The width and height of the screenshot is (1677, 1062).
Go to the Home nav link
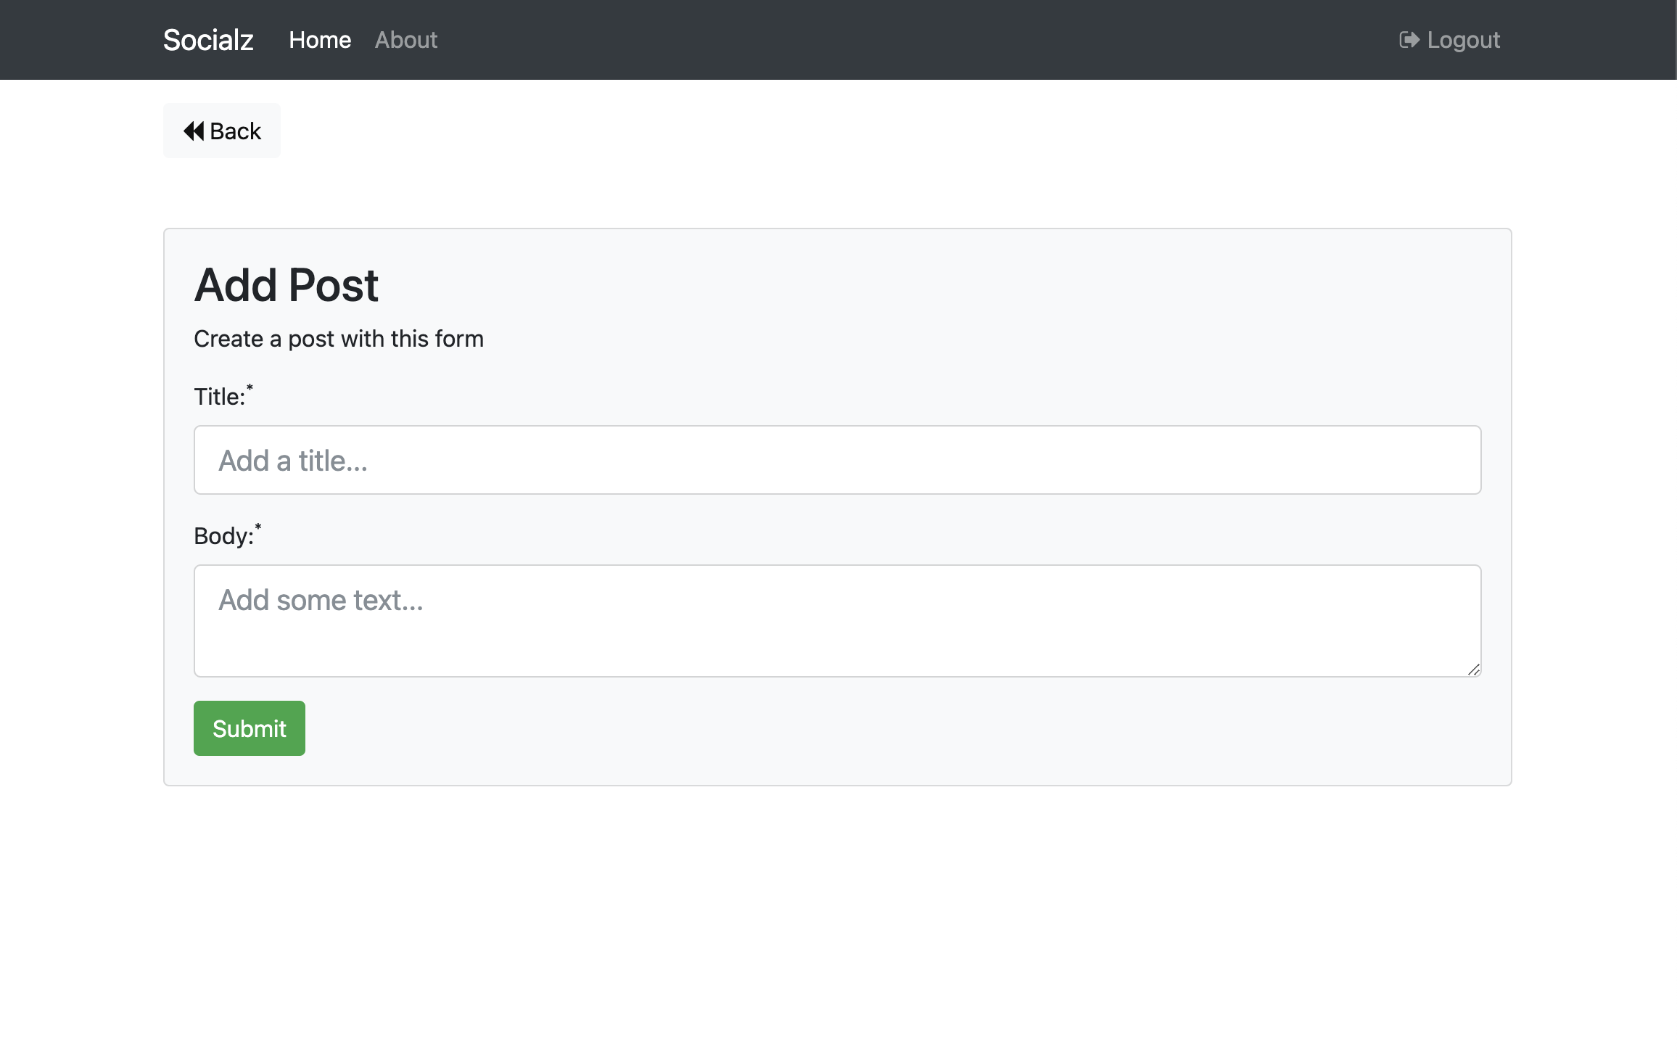pyautogui.click(x=319, y=40)
